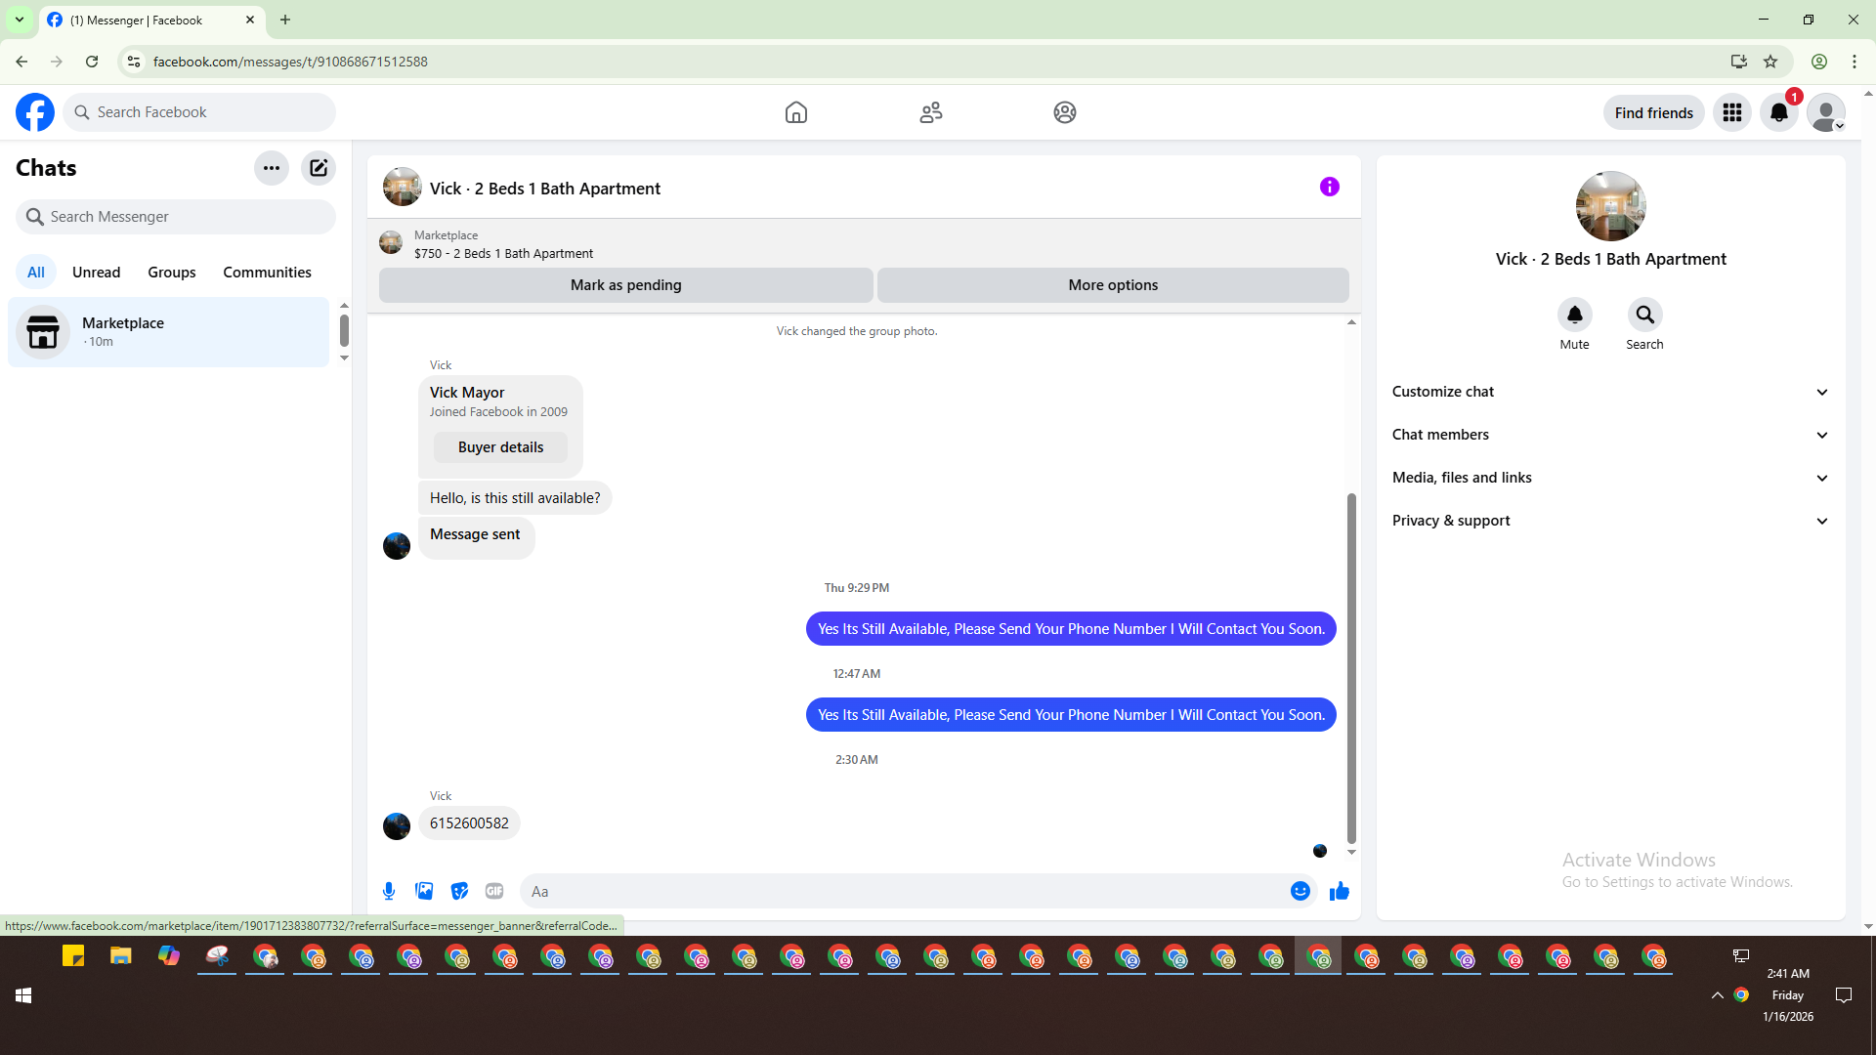Mute this conversation
1876x1055 pixels.
tap(1574, 315)
